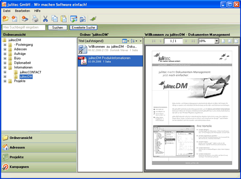Expand the Posteingang folder node
The width and height of the screenshot is (241, 179).
(5, 45)
